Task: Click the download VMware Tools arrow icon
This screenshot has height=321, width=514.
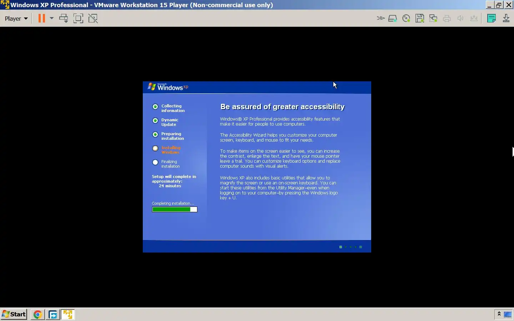Action: pyautogui.click(x=506, y=18)
